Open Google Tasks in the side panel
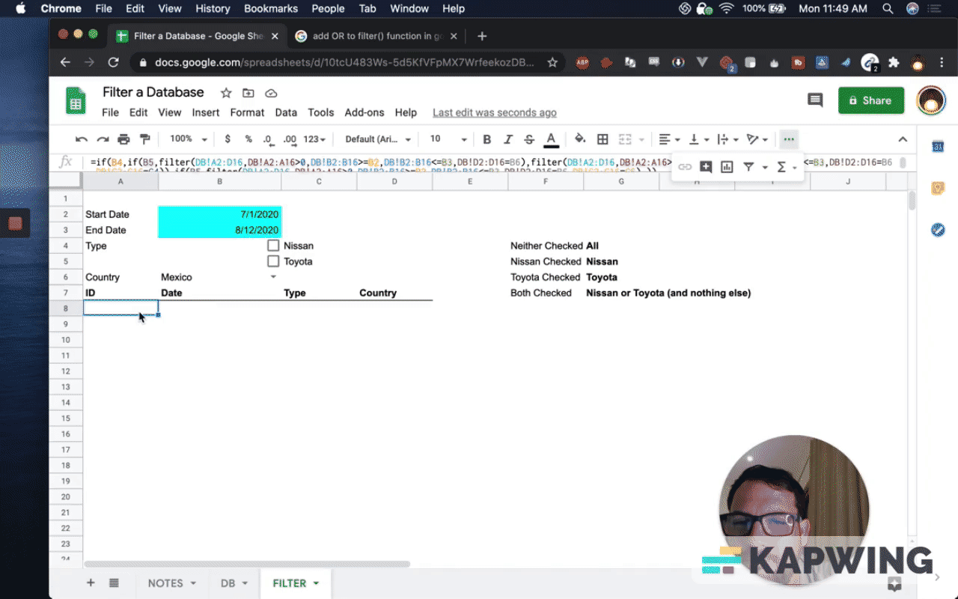Image resolution: width=958 pixels, height=599 pixels. pos(938,230)
